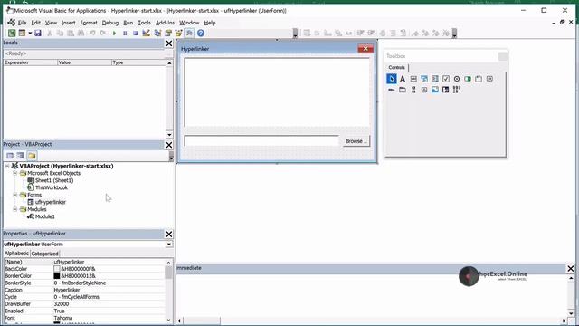Collapse the Forms folder in the project tree
The width and height of the screenshot is (579, 326).
tap(15, 195)
